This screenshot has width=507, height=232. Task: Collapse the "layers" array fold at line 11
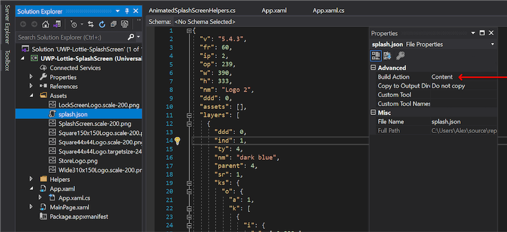click(x=189, y=115)
